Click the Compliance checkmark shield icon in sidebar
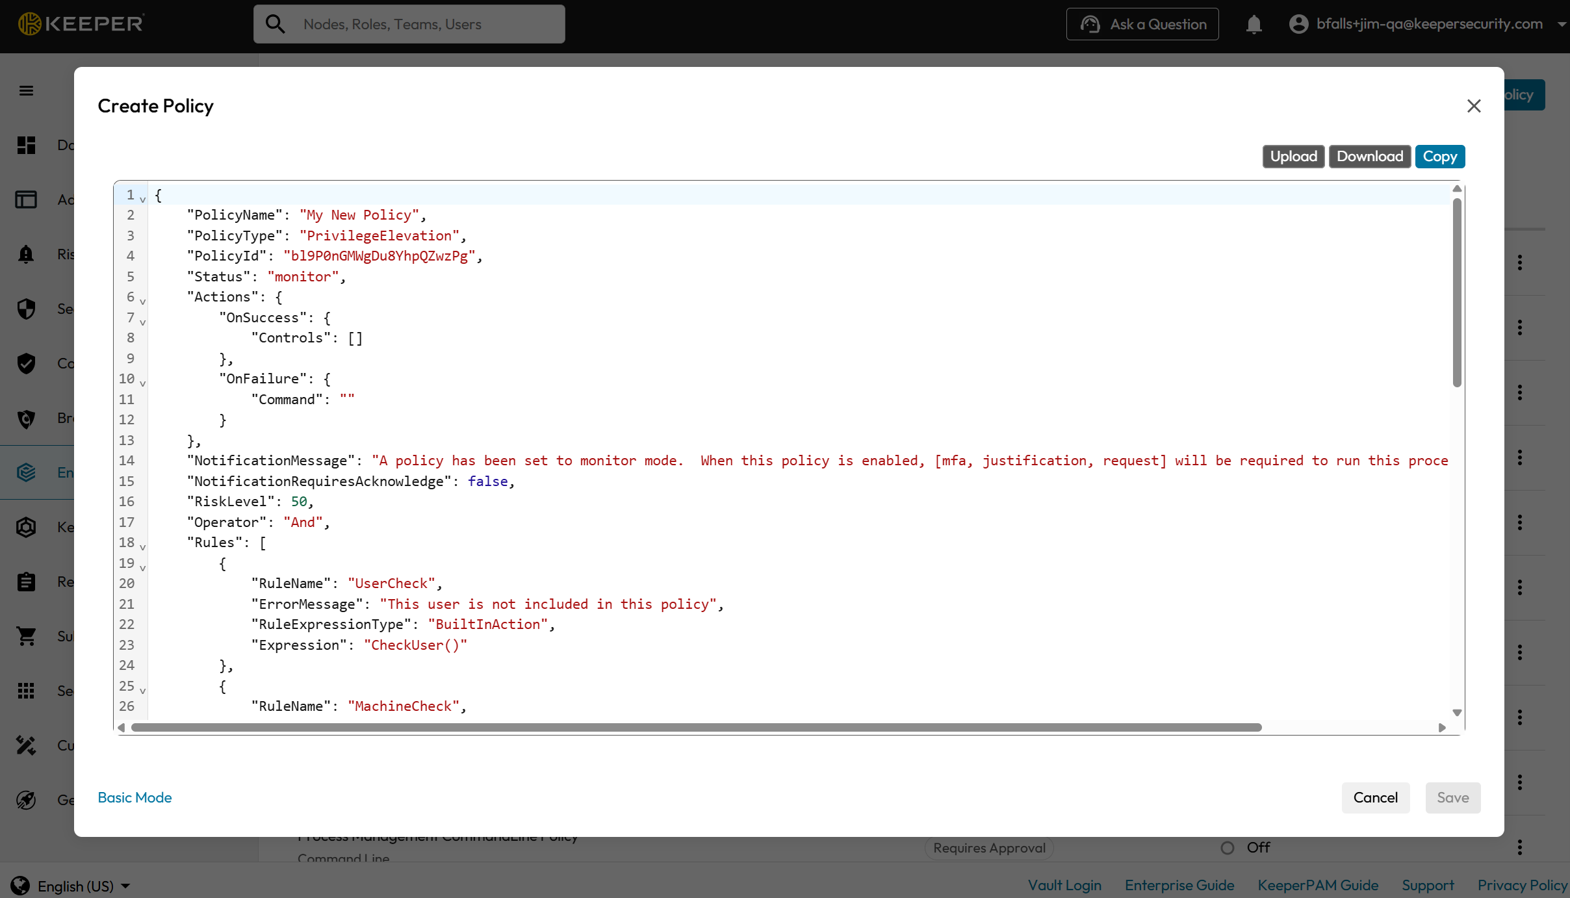Viewport: 1570px width, 898px height. click(x=26, y=363)
